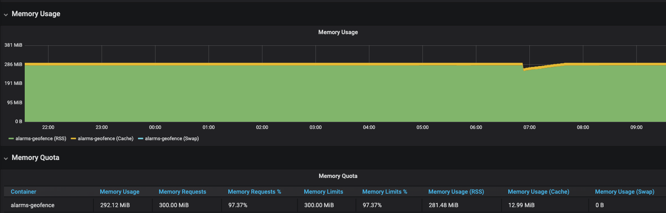Sort by Memory Limits column header
Screen dimensions: 666x213
pos(323,192)
